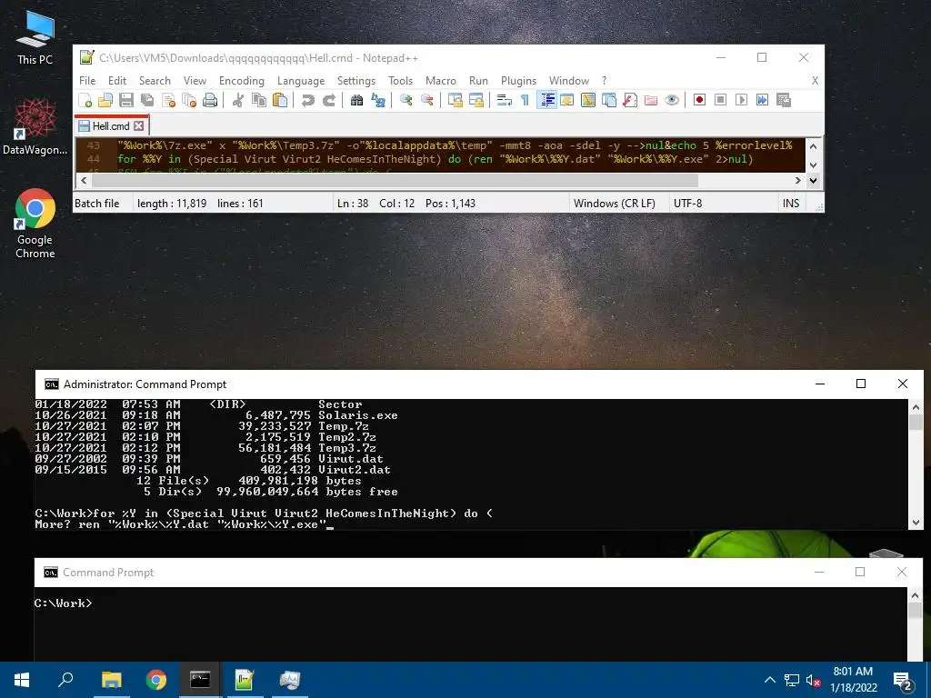Open the Search menu

[x=155, y=81]
